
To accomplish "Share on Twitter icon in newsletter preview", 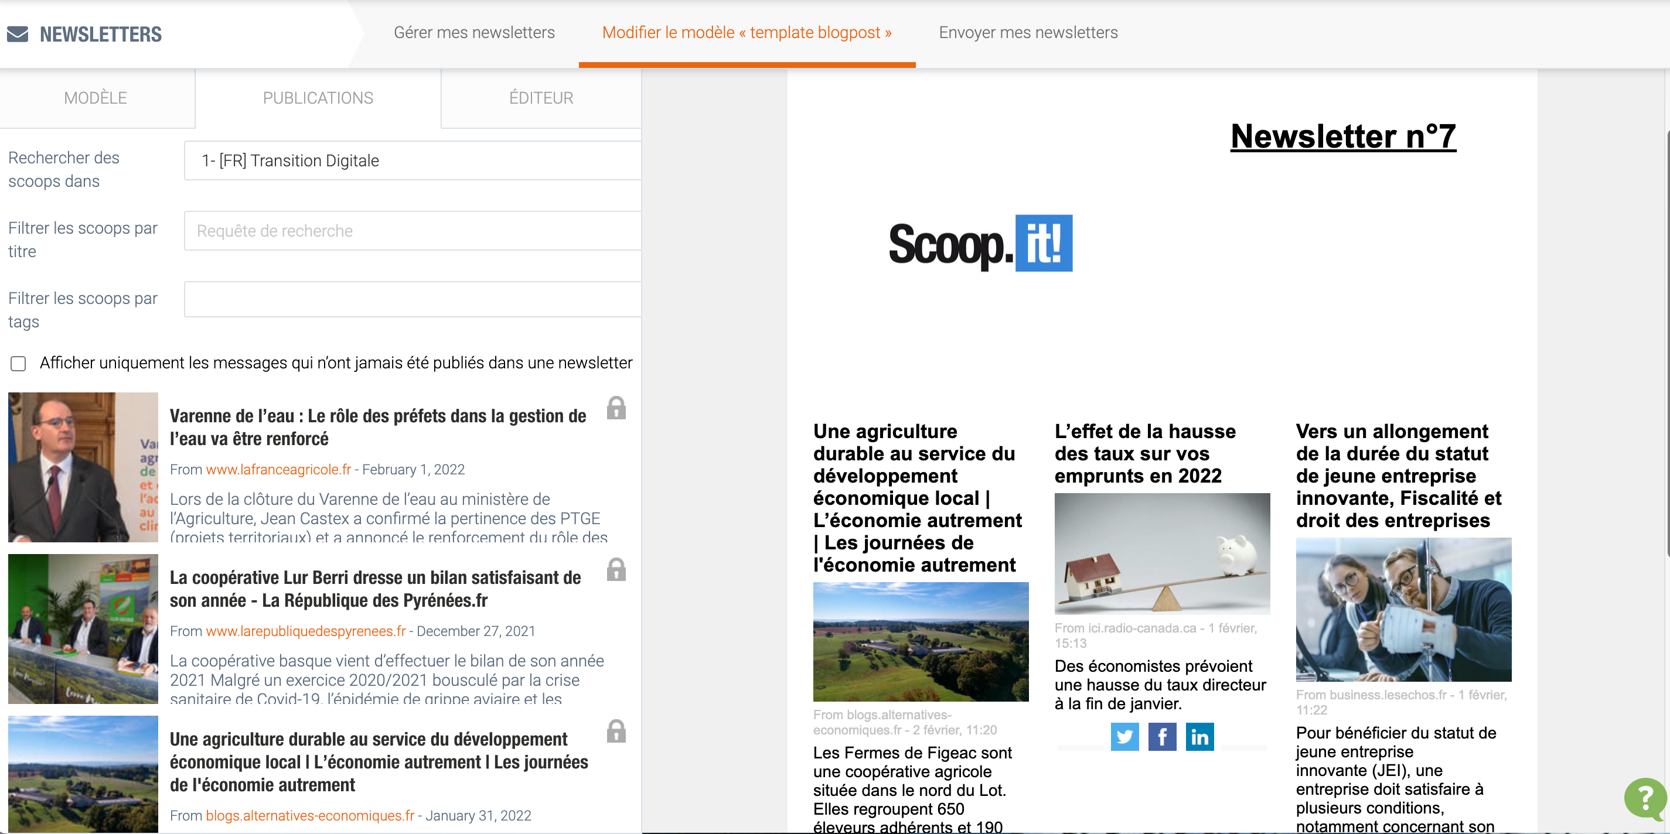I will (x=1125, y=737).
